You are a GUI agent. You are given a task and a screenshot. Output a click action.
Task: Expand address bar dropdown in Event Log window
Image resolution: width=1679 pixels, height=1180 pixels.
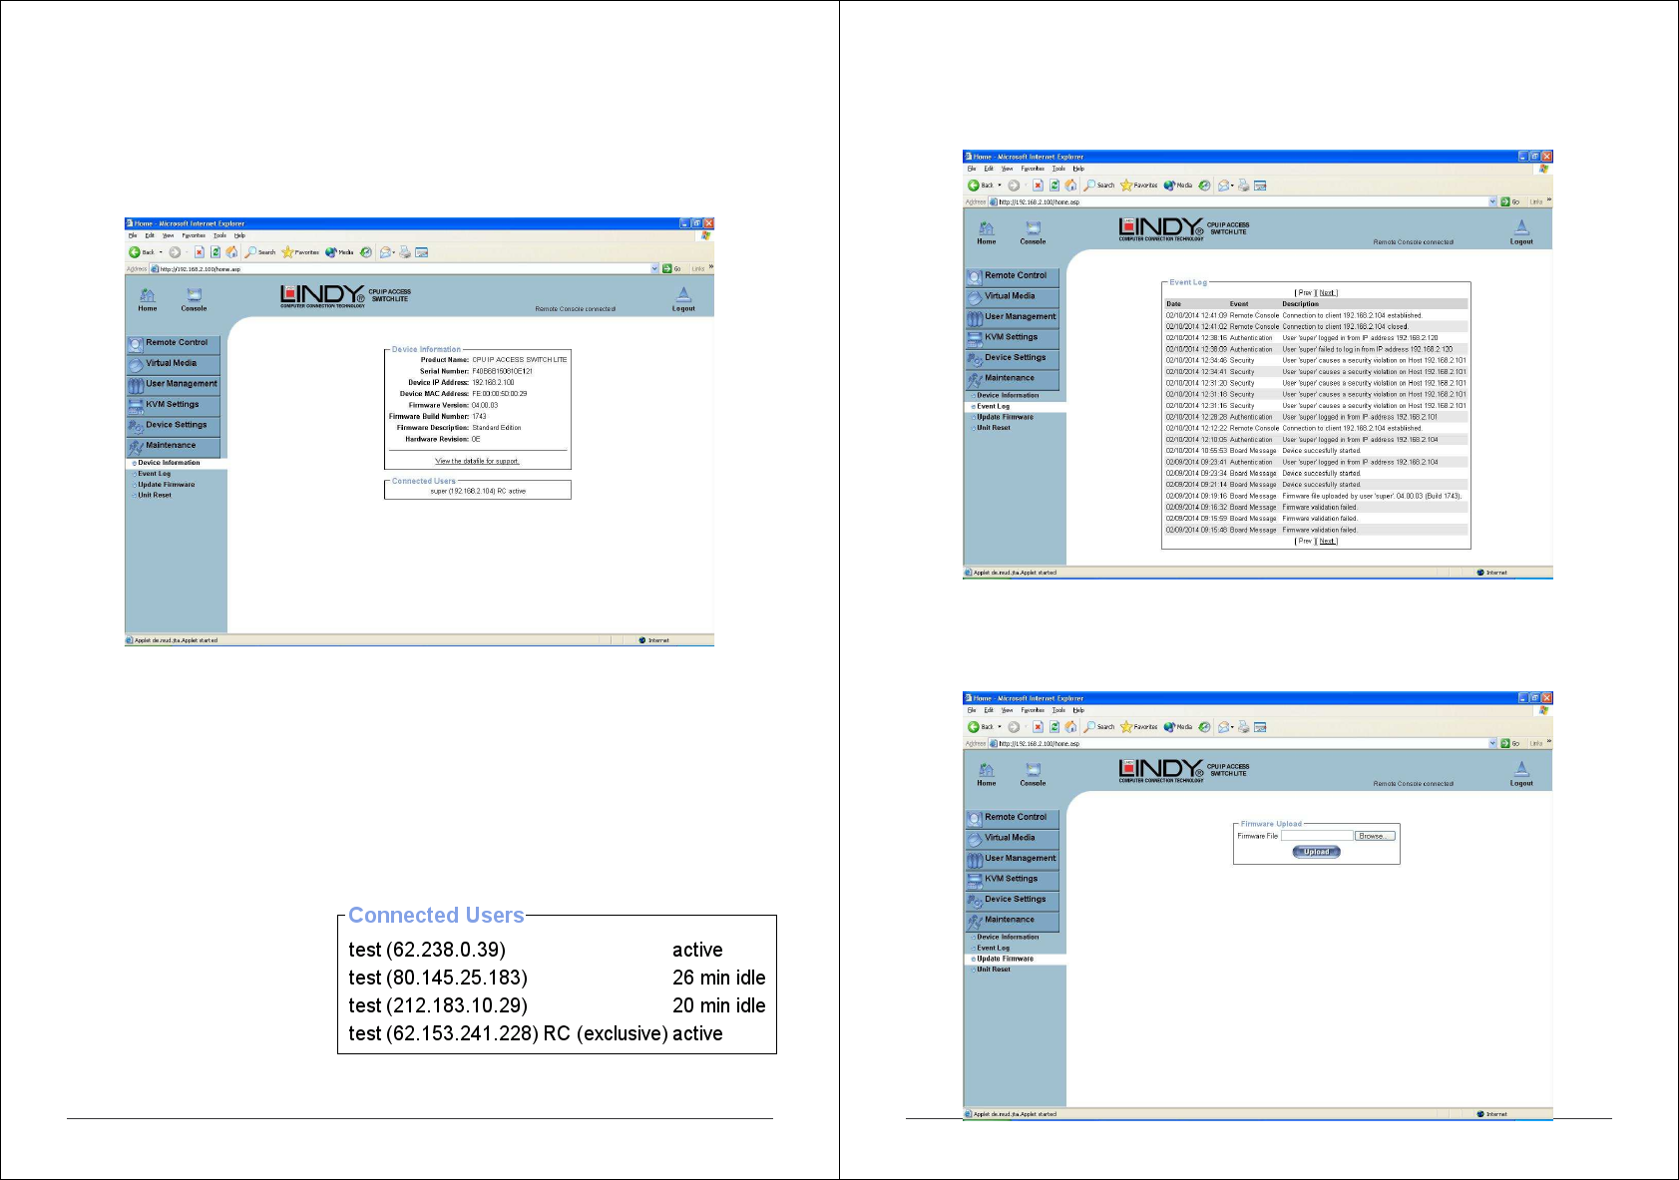pos(1492,202)
